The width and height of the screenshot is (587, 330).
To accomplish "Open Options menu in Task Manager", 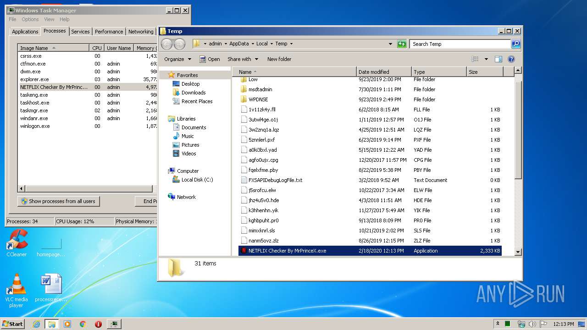I will tap(30, 19).
